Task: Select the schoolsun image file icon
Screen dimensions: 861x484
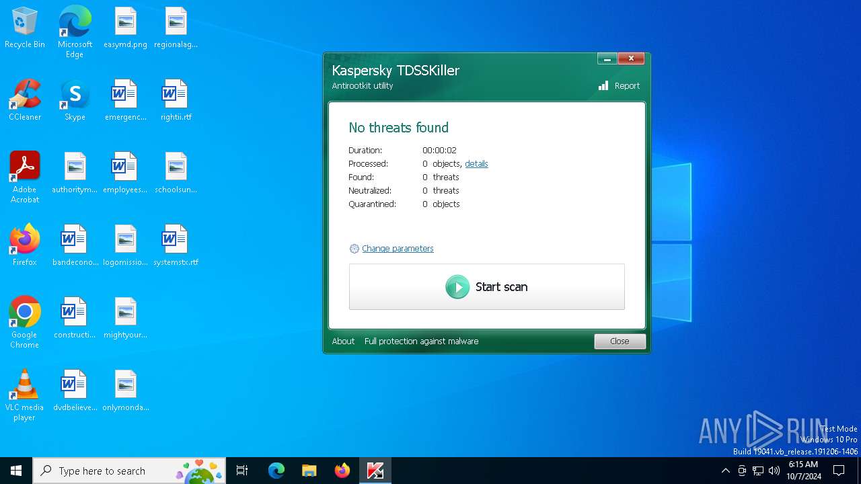Action: (x=176, y=173)
